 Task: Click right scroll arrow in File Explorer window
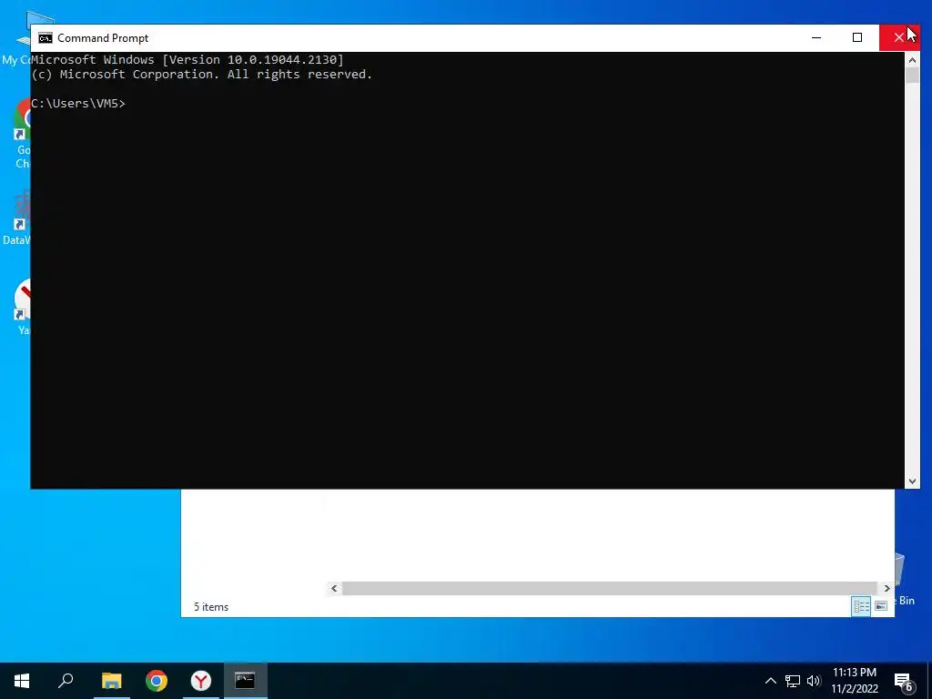(x=886, y=589)
